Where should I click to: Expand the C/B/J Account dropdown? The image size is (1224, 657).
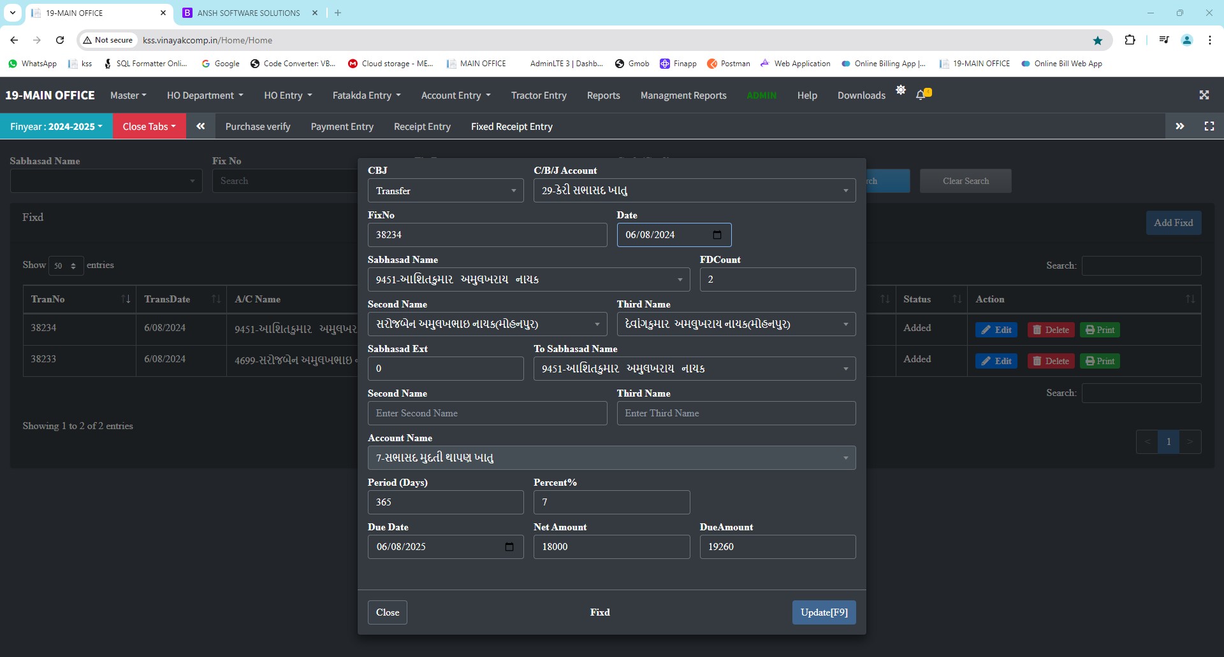pos(694,190)
